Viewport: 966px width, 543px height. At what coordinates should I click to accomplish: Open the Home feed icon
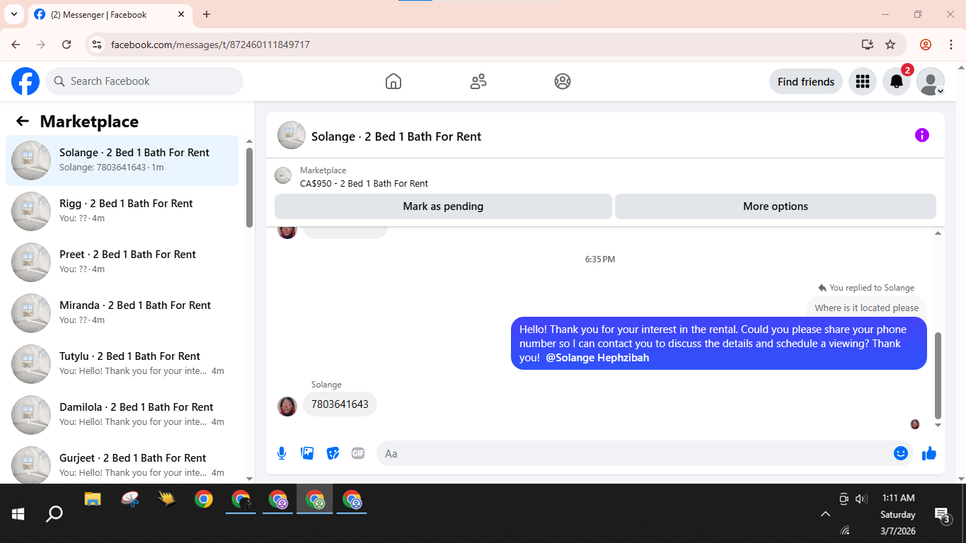(x=393, y=81)
